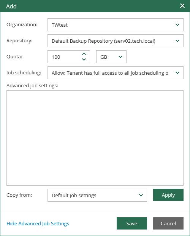190x236 pixels.
Task: Click the Apply button
Action: click(168, 195)
